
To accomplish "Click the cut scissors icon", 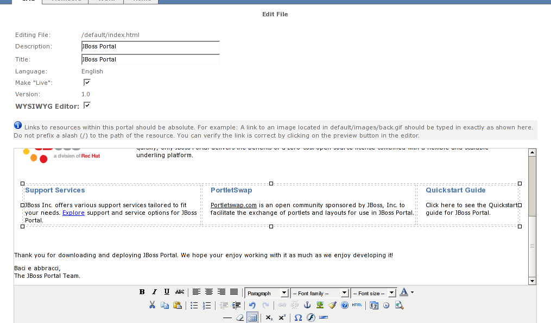I will point(153,305).
